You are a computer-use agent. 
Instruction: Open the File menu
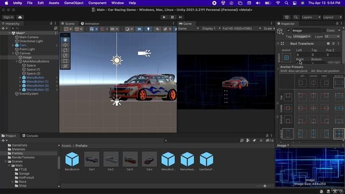pos(30,3)
